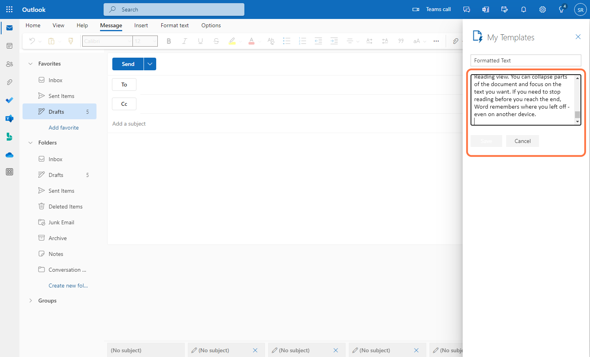Insert a numbered list

point(303,41)
